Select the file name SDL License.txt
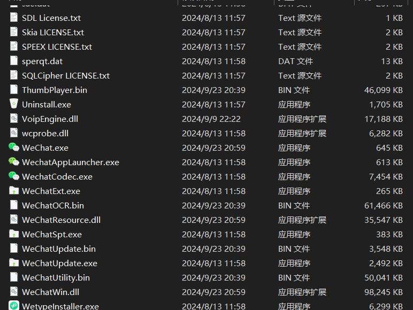 (51, 18)
